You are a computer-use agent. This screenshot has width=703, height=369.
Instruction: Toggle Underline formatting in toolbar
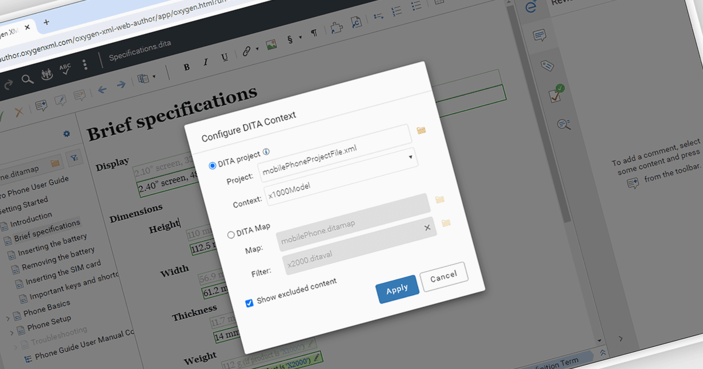224,57
